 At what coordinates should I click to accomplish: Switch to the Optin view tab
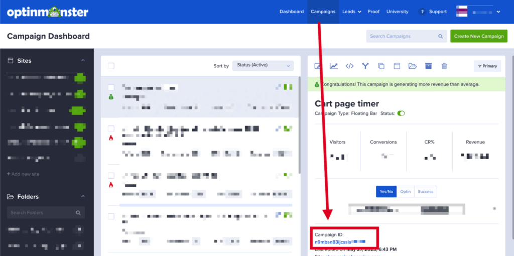pyautogui.click(x=406, y=192)
